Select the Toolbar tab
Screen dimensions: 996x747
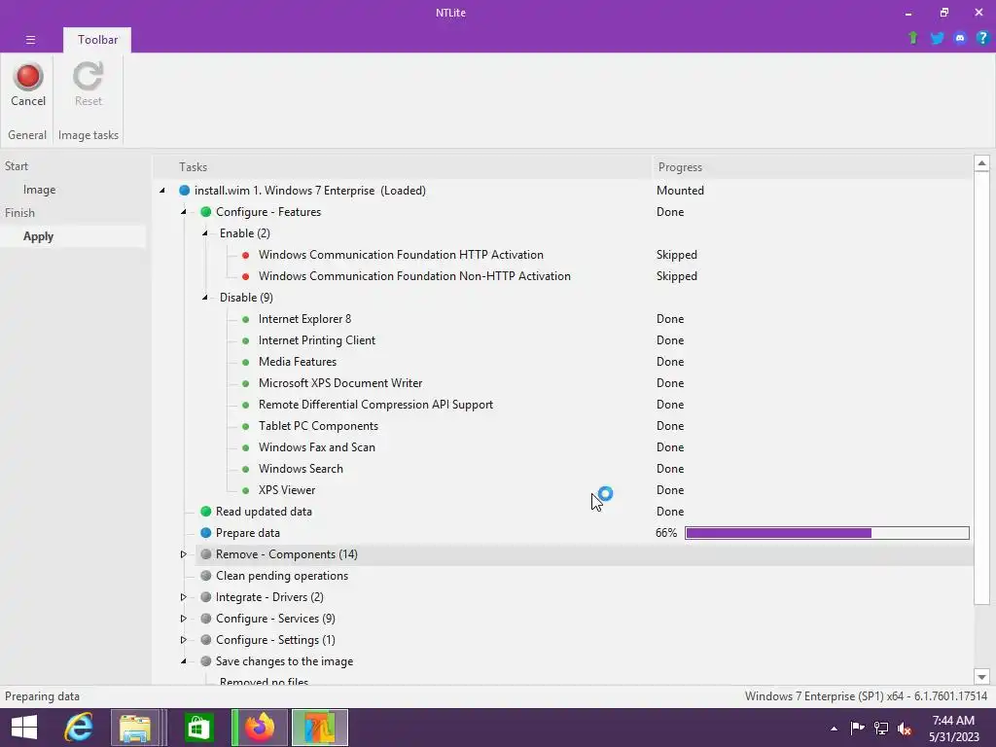[97, 39]
